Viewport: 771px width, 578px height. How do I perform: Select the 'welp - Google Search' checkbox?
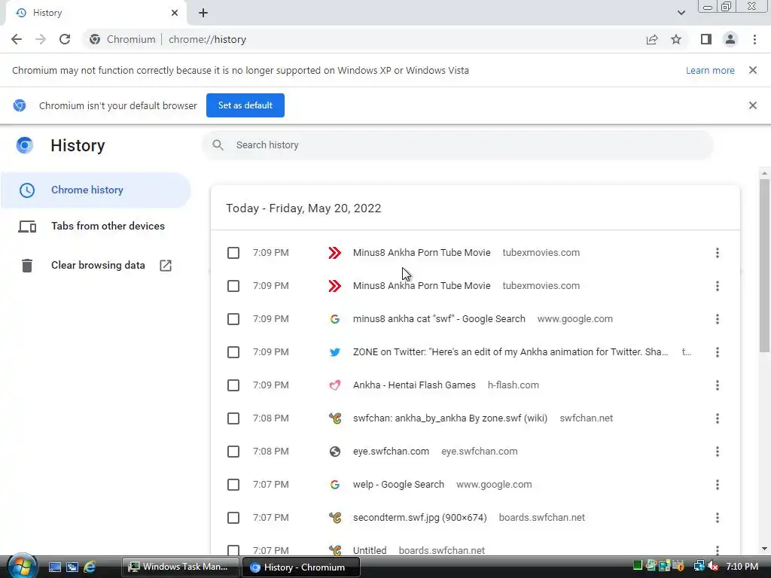click(x=233, y=485)
